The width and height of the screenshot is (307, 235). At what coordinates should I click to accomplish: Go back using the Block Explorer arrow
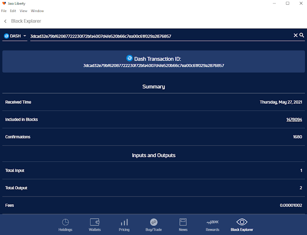coord(5,21)
